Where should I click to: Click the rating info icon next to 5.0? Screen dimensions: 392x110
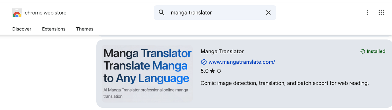[x=219, y=71]
